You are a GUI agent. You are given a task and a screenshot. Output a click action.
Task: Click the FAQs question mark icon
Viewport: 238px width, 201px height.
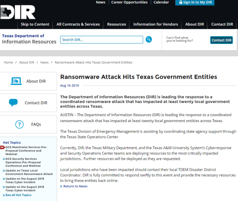[x=19, y=124]
